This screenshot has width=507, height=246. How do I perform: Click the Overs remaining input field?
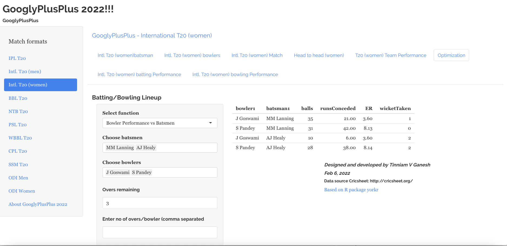[160, 203]
